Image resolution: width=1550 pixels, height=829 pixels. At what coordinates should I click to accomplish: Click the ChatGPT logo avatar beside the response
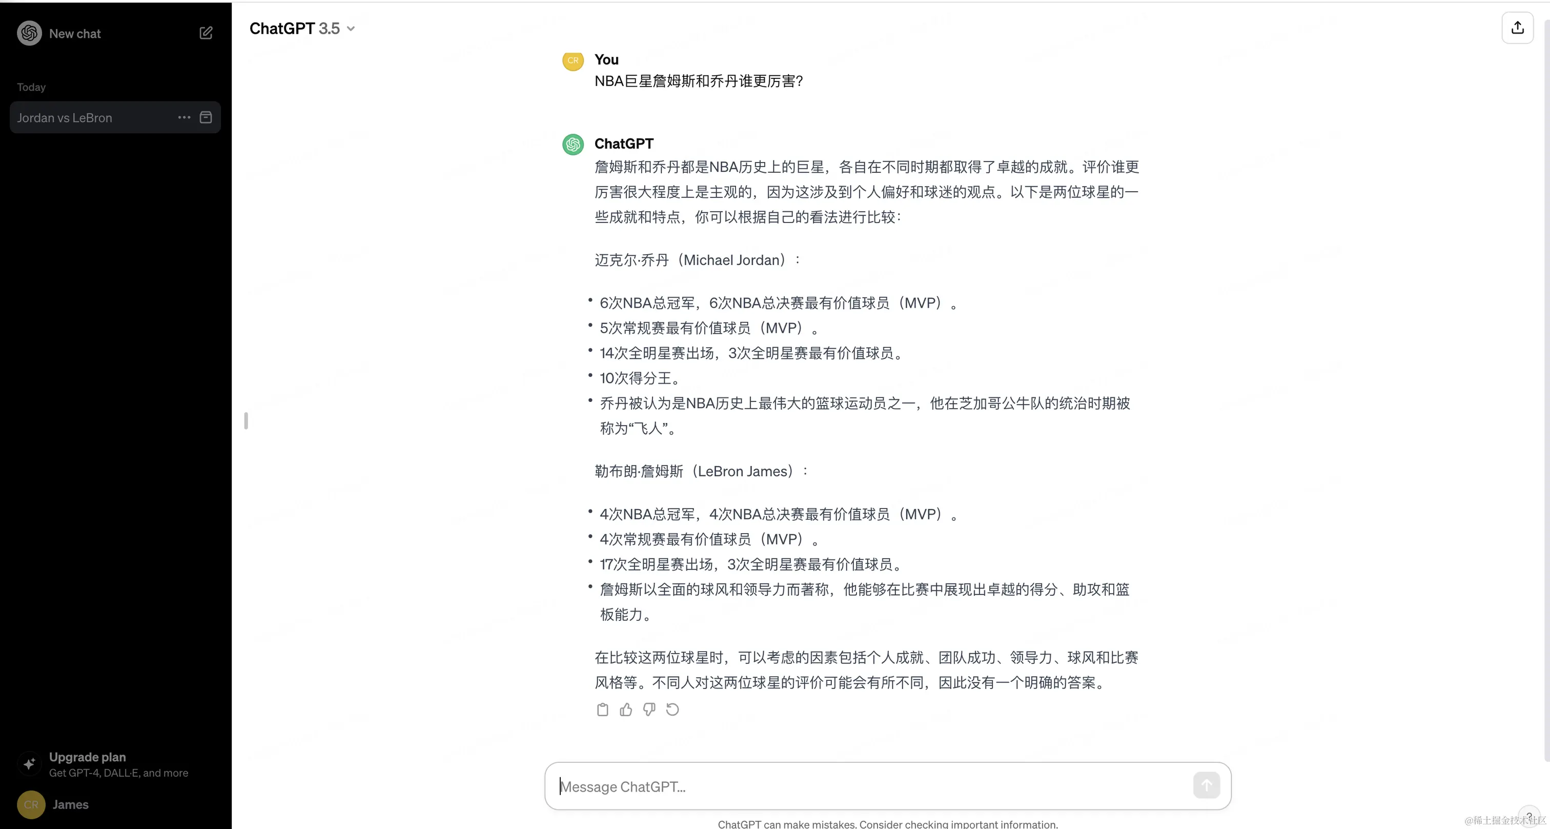[x=572, y=144]
